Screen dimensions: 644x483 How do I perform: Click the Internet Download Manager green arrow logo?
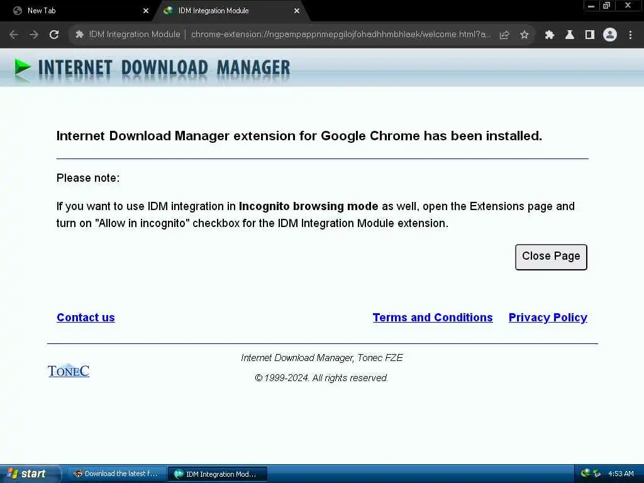click(22, 68)
